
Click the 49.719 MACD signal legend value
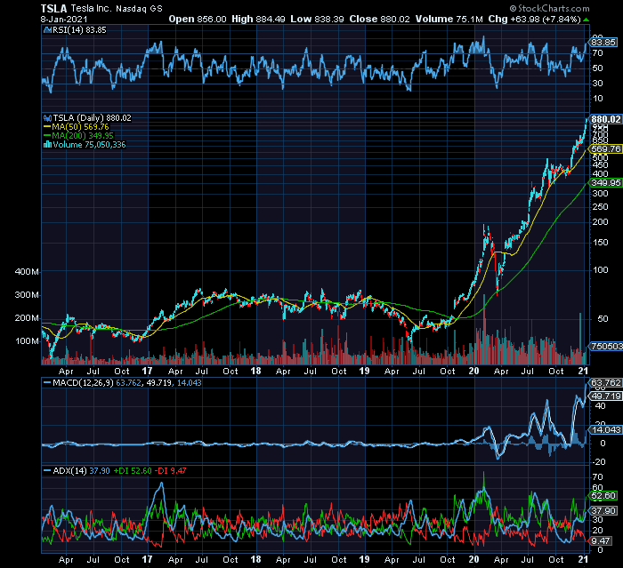pos(158,383)
